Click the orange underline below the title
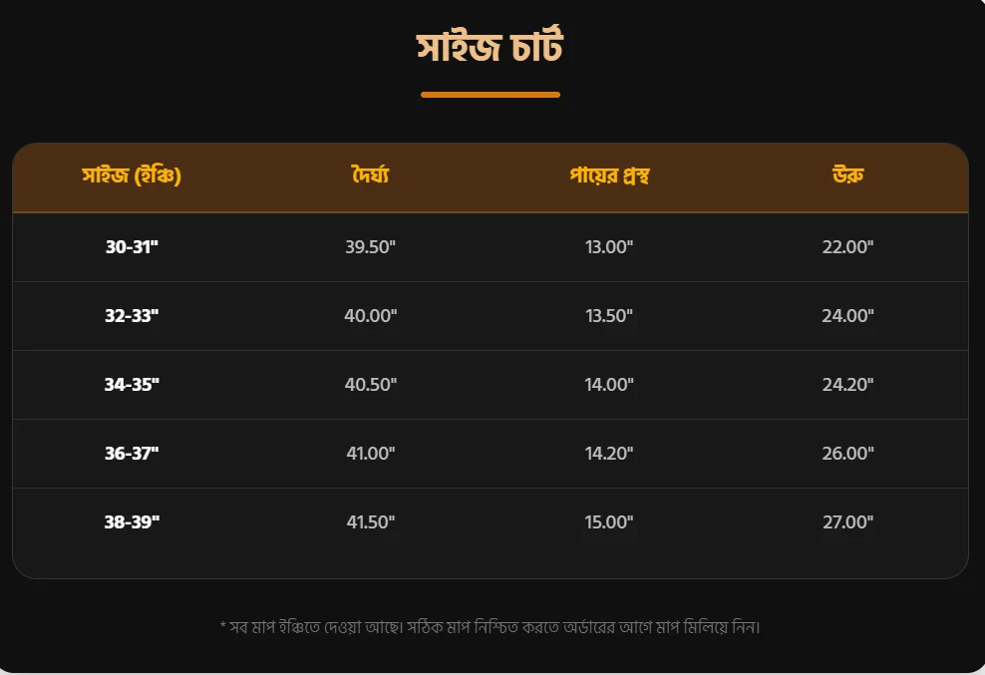 point(490,95)
